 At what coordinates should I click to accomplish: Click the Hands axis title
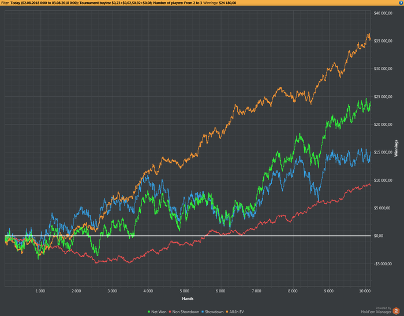(x=188, y=299)
